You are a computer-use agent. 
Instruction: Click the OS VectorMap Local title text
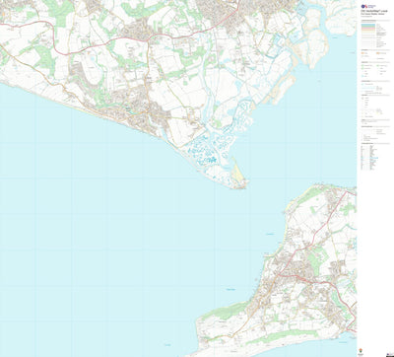tap(374, 11)
